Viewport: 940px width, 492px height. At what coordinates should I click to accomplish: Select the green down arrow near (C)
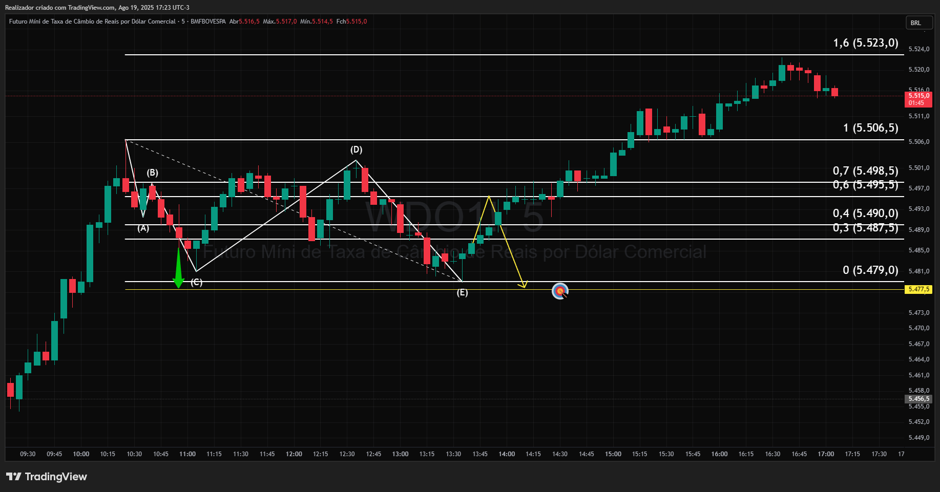[178, 267]
